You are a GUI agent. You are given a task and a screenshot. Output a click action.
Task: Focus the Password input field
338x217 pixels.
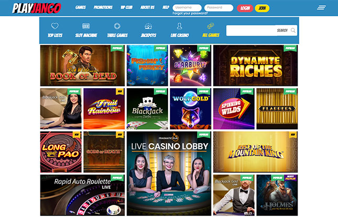(218, 8)
